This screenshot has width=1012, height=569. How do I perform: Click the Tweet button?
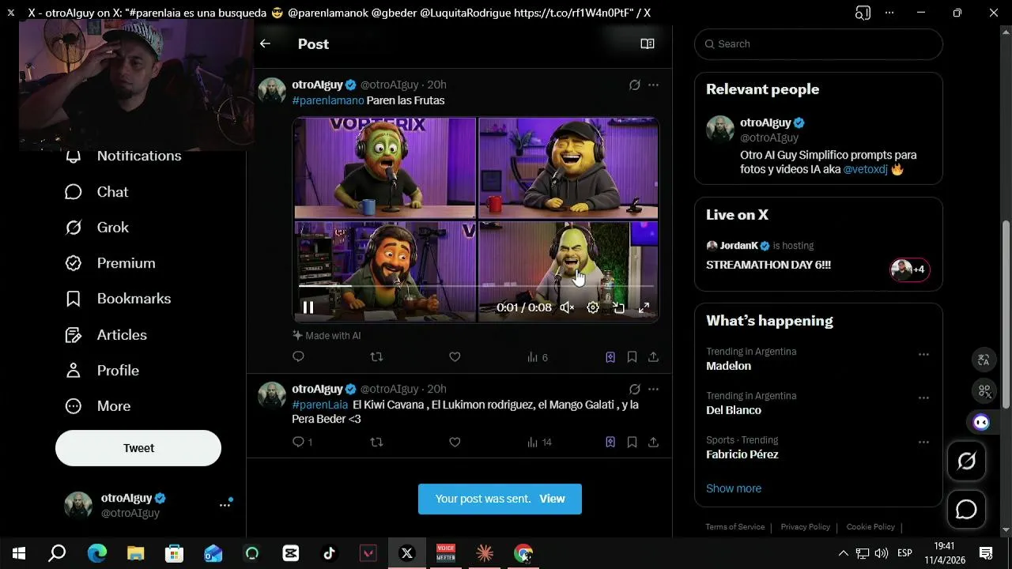coord(138,448)
